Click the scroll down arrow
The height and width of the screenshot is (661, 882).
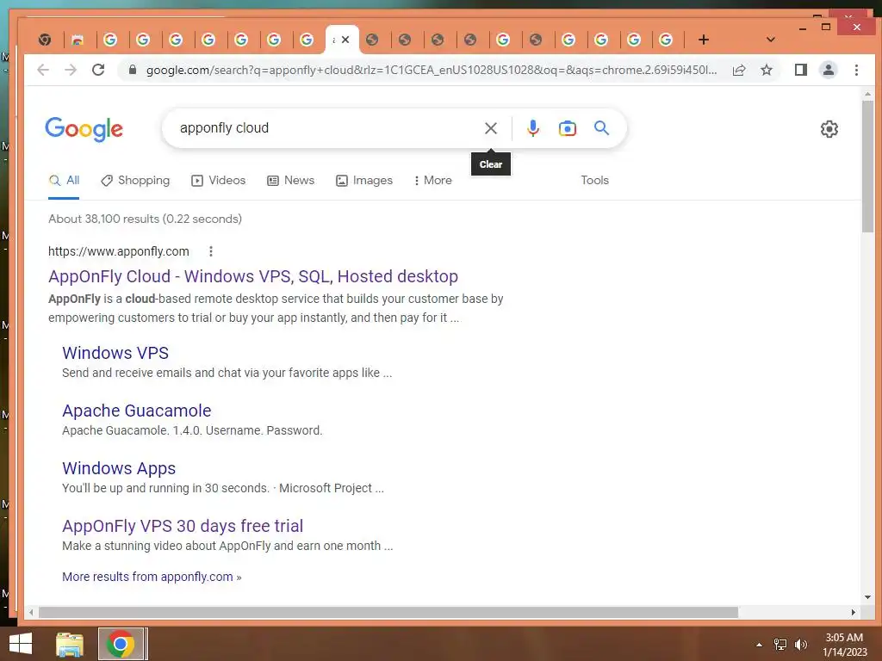pos(868,597)
